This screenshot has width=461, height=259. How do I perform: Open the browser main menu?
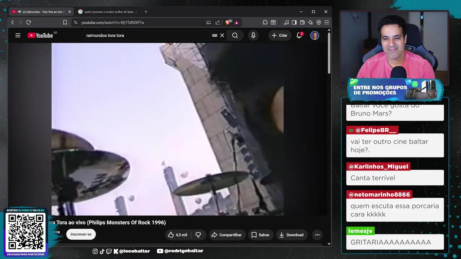coord(327,22)
